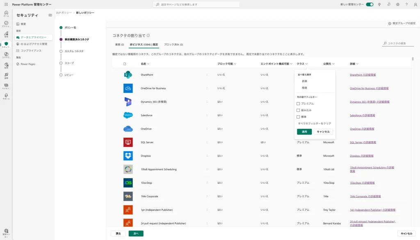Click キャンセル in the filter popup
This screenshot has height=240, width=420.
pyautogui.click(x=323, y=132)
